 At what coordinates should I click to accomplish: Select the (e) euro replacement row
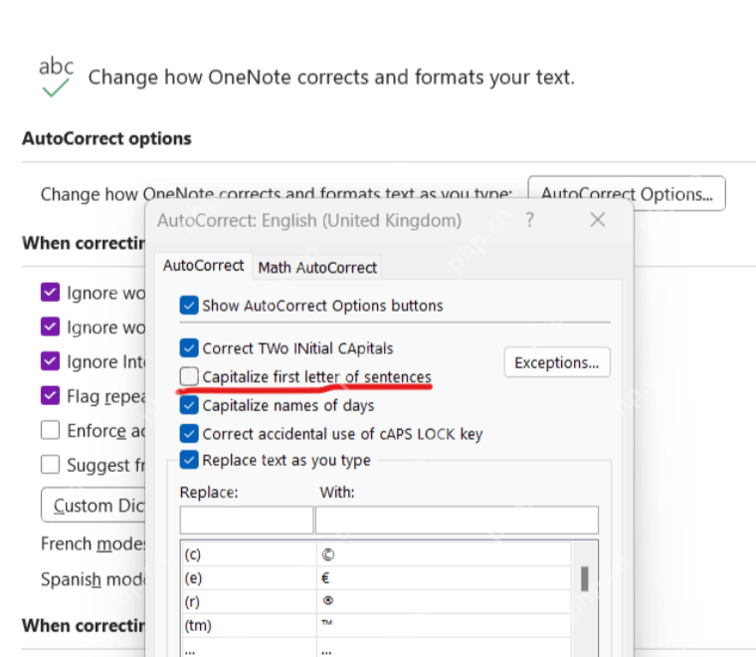(376, 578)
